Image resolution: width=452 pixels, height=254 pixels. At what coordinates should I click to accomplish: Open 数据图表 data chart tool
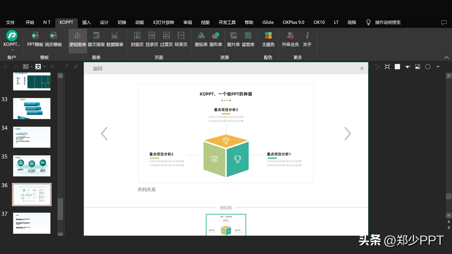pyautogui.click(x=115, y=39)
